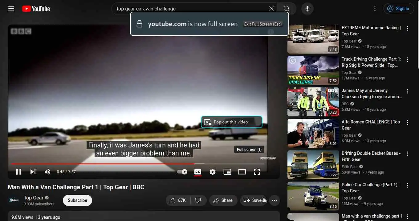The height and width of the screenshot is (221, 419).
Task: Click title EXTREME Motorhome Racing | Top Gear
Action: pyautogui.click(x=371, y=31)
